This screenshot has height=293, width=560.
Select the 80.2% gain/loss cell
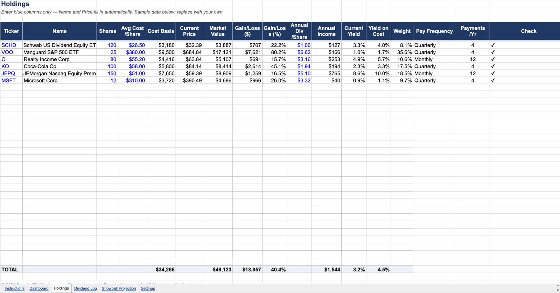275,52
